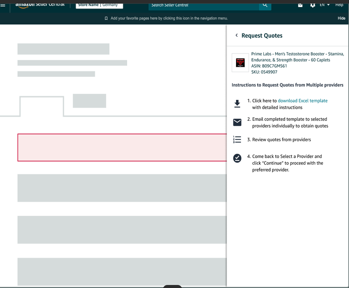The width and height of the screenshot is (349, 288).
Task: Open the settings gear menu
Action: tap(312, 5)
